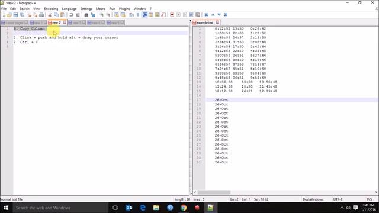Start macro recording with red dot icon

pyautogui.click(x=172, y=15)
